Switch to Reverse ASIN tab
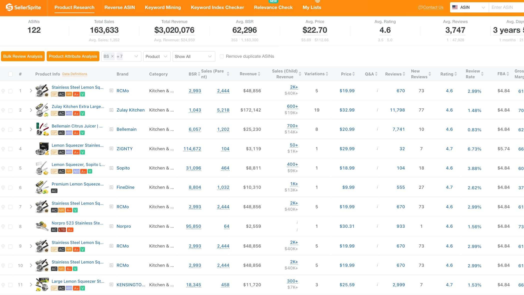Screen dimensions: 524x295 [119, 7]
